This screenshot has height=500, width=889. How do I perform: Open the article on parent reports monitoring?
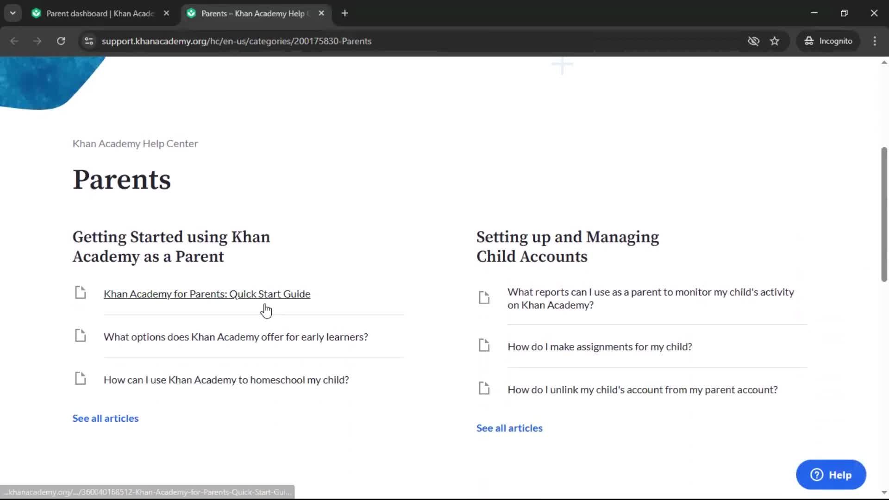pyautogui.click(x=651, y=299)
